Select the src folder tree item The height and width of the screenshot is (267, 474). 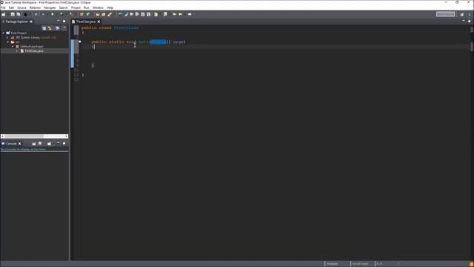pyautogui.click(x=18, y=42)
